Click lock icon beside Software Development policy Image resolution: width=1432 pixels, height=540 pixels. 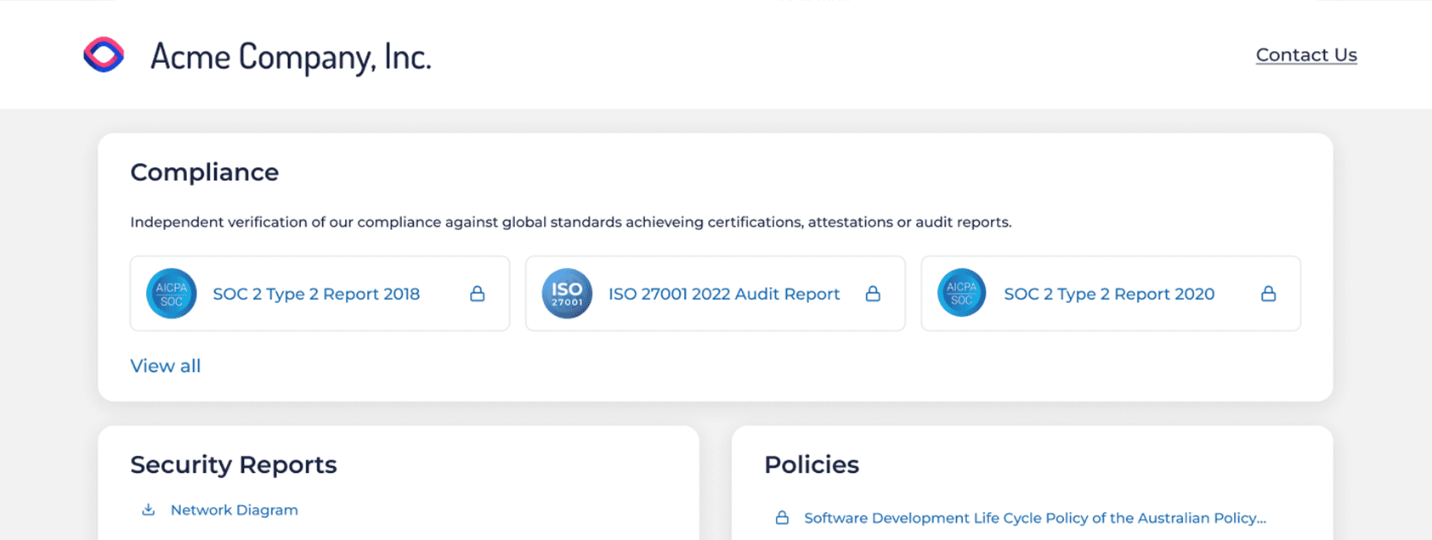(x=782, y=518)
